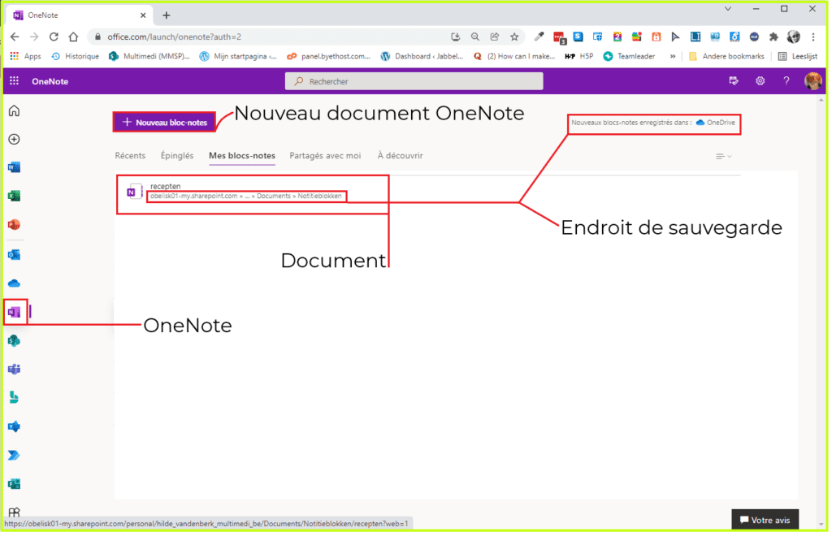This screenshot has width=832, height=536.
Task: Open a new browser tab
Action: [x=166, y=15]
